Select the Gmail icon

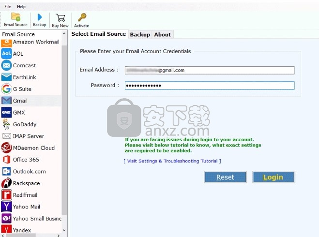pyautogui.click(x=6, y=101)
